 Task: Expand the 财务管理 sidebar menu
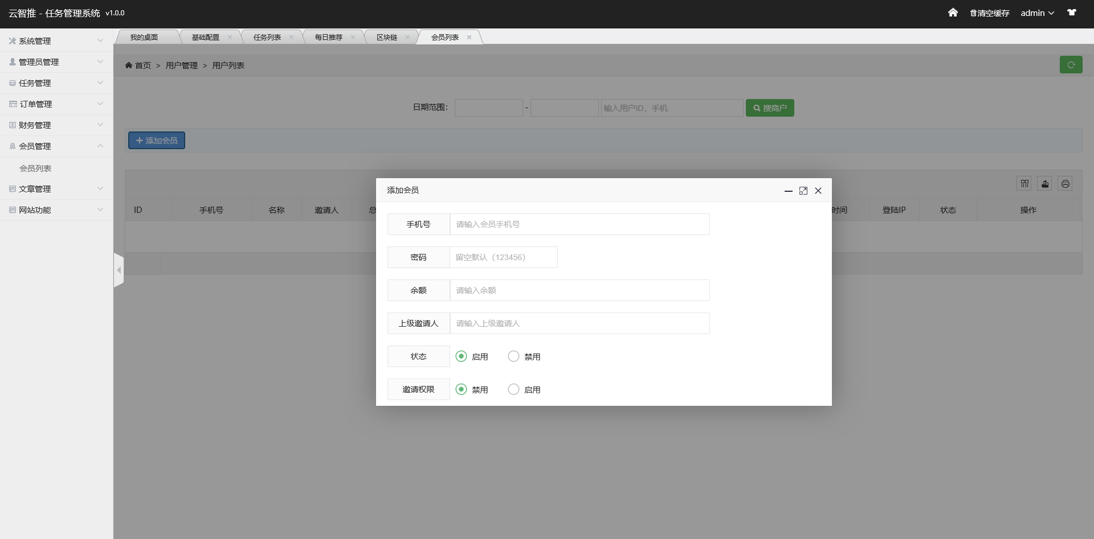[56, 125]
